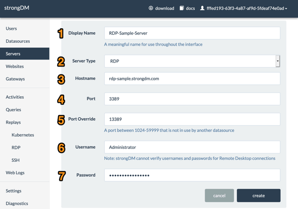Screen dimensions: 298x209
Task: Click the Remote Desktop note text
Action: [x=190, y=158]
